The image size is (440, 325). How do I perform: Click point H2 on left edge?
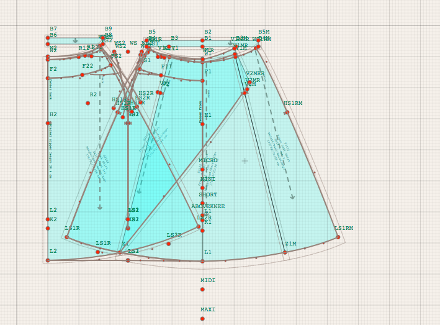tap(48, 123)
